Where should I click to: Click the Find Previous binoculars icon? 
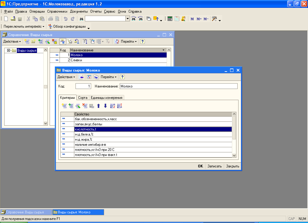coord(140,19)
